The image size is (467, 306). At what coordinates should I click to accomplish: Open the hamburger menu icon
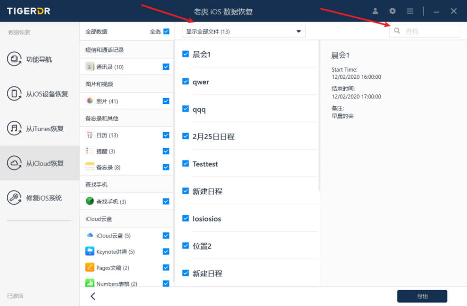[410, 11]
